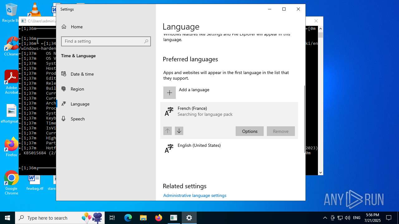Open Options for French (France)
Viewport: 399px width, 224px height.
coord(250,131)
